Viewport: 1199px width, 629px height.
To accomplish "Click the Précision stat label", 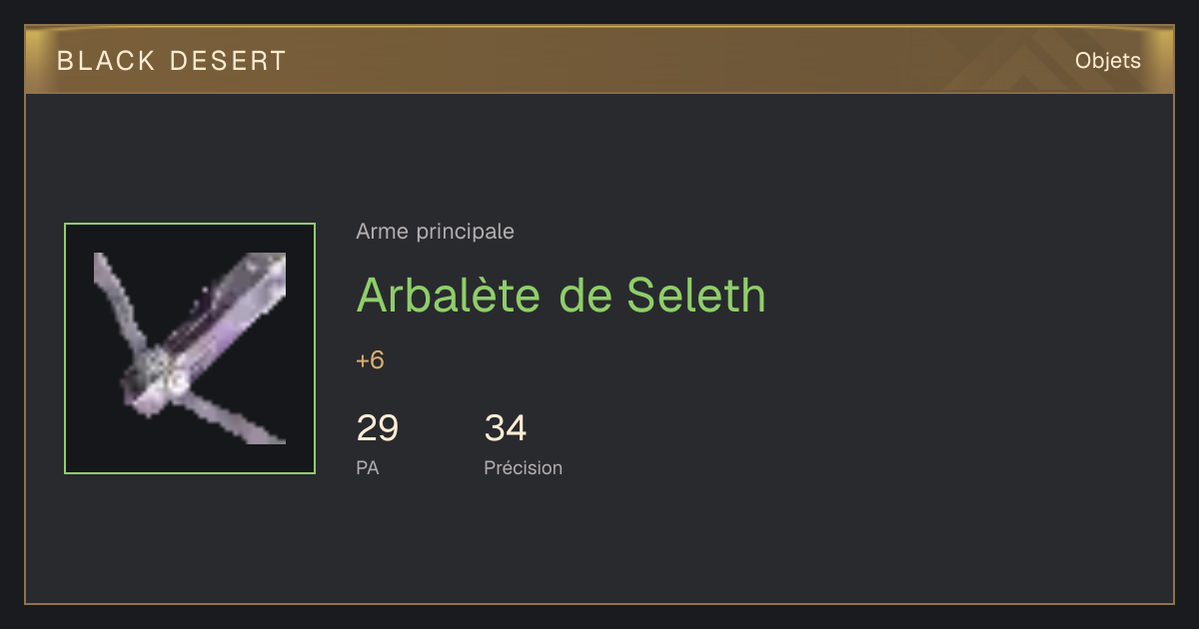I will pyautogui.click(x=523, y=467).
